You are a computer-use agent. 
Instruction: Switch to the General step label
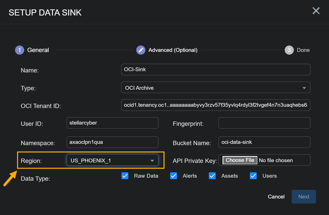pyautogui.click(x=38, y=50)
